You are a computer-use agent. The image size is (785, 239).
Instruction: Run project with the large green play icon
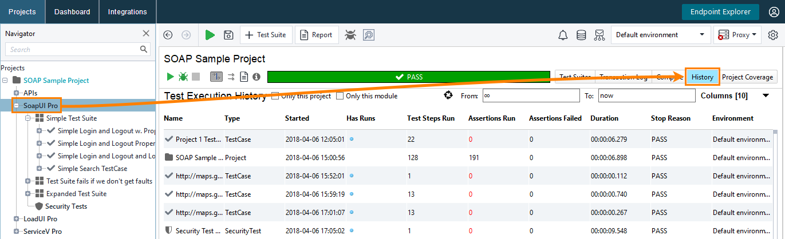pos(210,35)
